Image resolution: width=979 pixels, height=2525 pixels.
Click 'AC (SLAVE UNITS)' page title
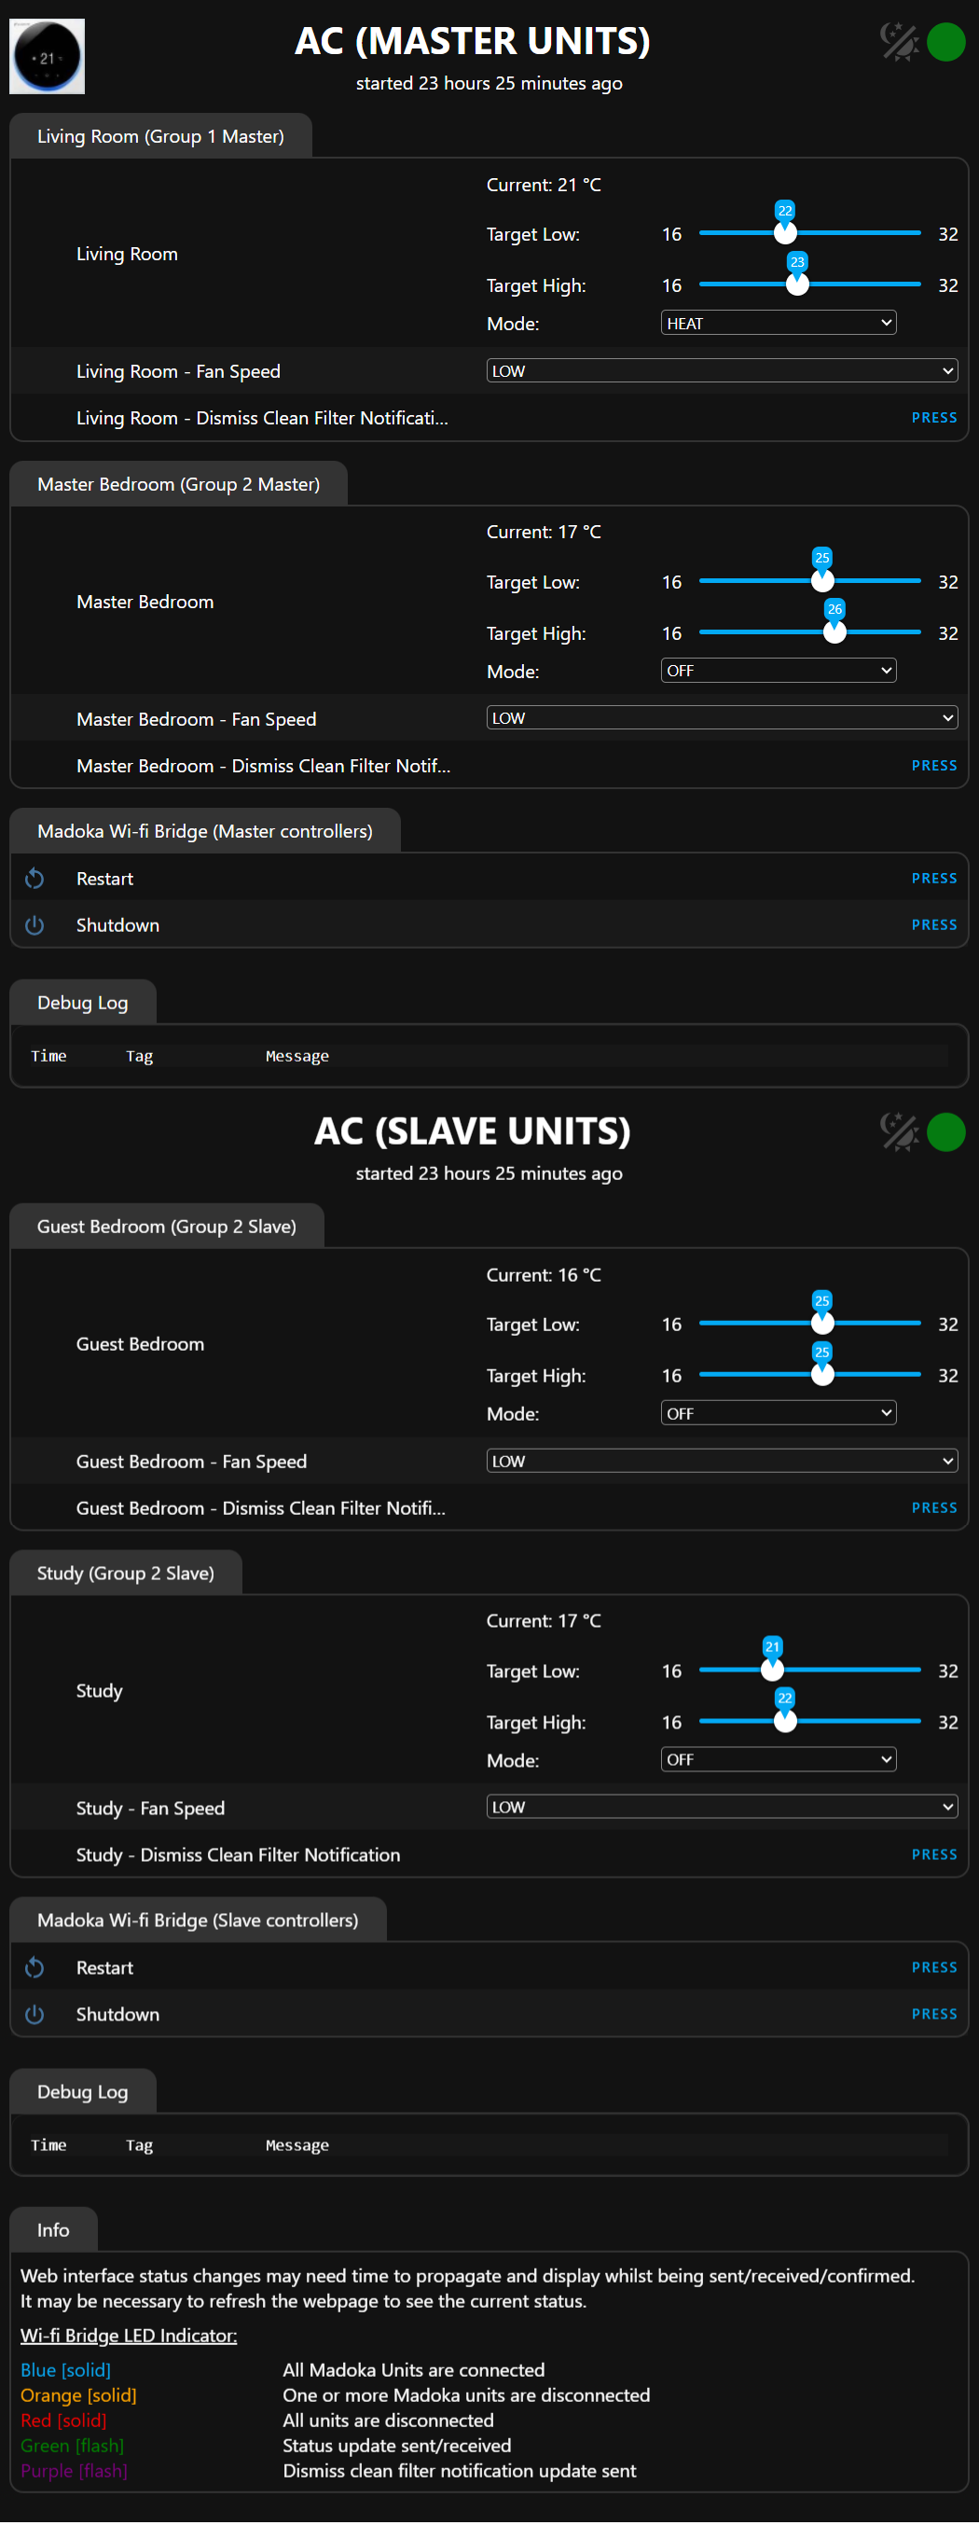(473, 1131)
